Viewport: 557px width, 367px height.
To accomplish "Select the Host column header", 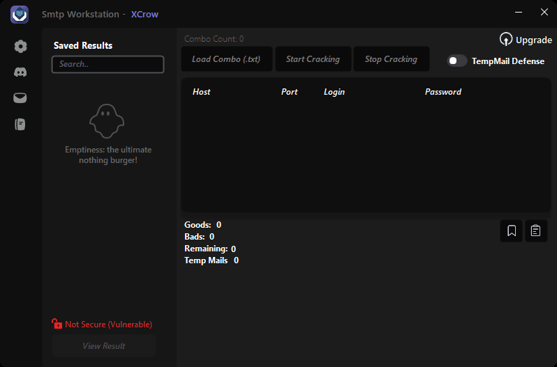I will tap(202, 92).
